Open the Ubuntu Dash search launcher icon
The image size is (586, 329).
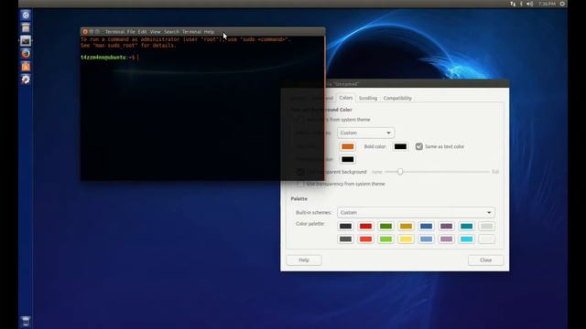pos(26,16)
